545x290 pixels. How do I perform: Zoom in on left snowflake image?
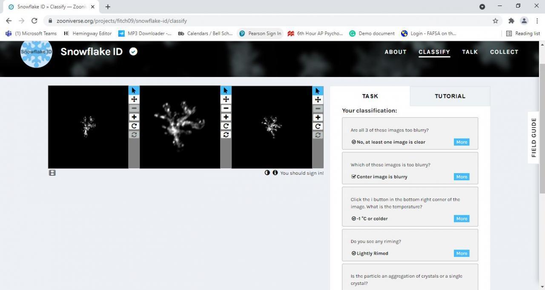134,117
